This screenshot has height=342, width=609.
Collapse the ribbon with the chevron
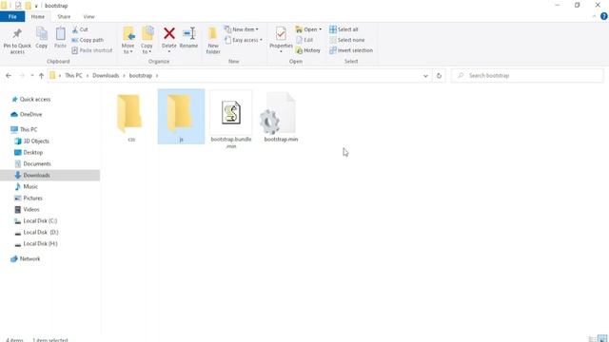(594, 16)
